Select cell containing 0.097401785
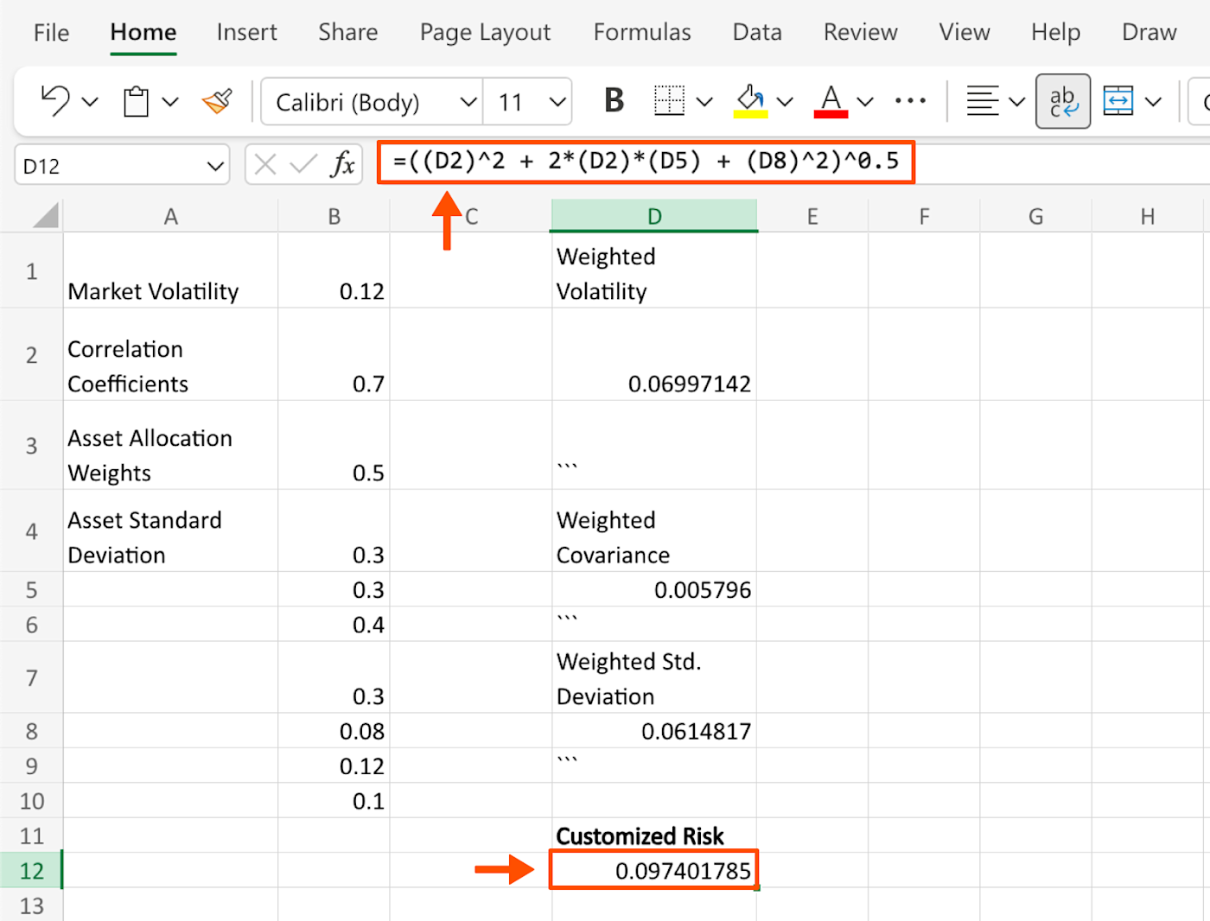1210x921 pixels. (x=654, y=870)
